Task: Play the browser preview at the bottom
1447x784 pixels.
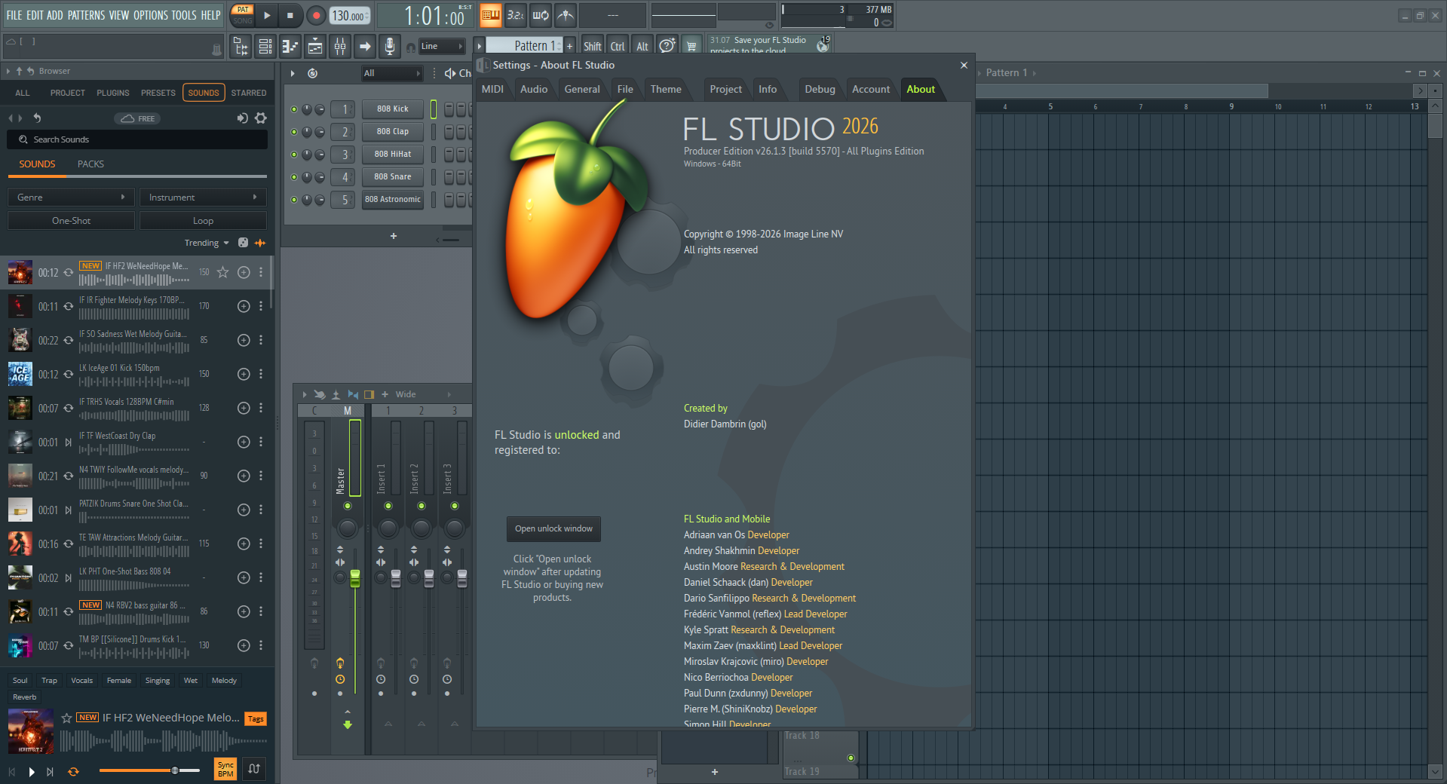Action: pyautogui.click(x=32, y=771)
